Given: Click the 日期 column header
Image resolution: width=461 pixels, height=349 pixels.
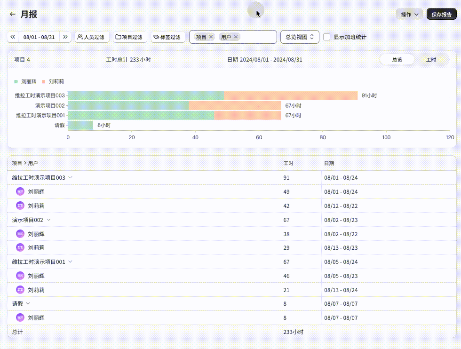Looking at the screenshot, I should [x=329, y=163].
